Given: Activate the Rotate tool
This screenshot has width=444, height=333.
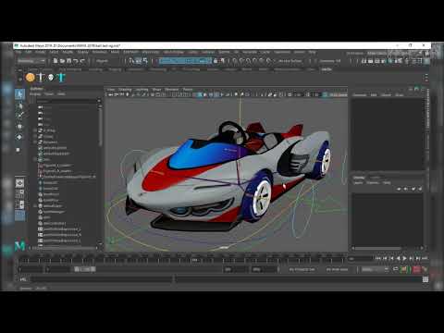Looking at the screenshot, I should (19, 137).
